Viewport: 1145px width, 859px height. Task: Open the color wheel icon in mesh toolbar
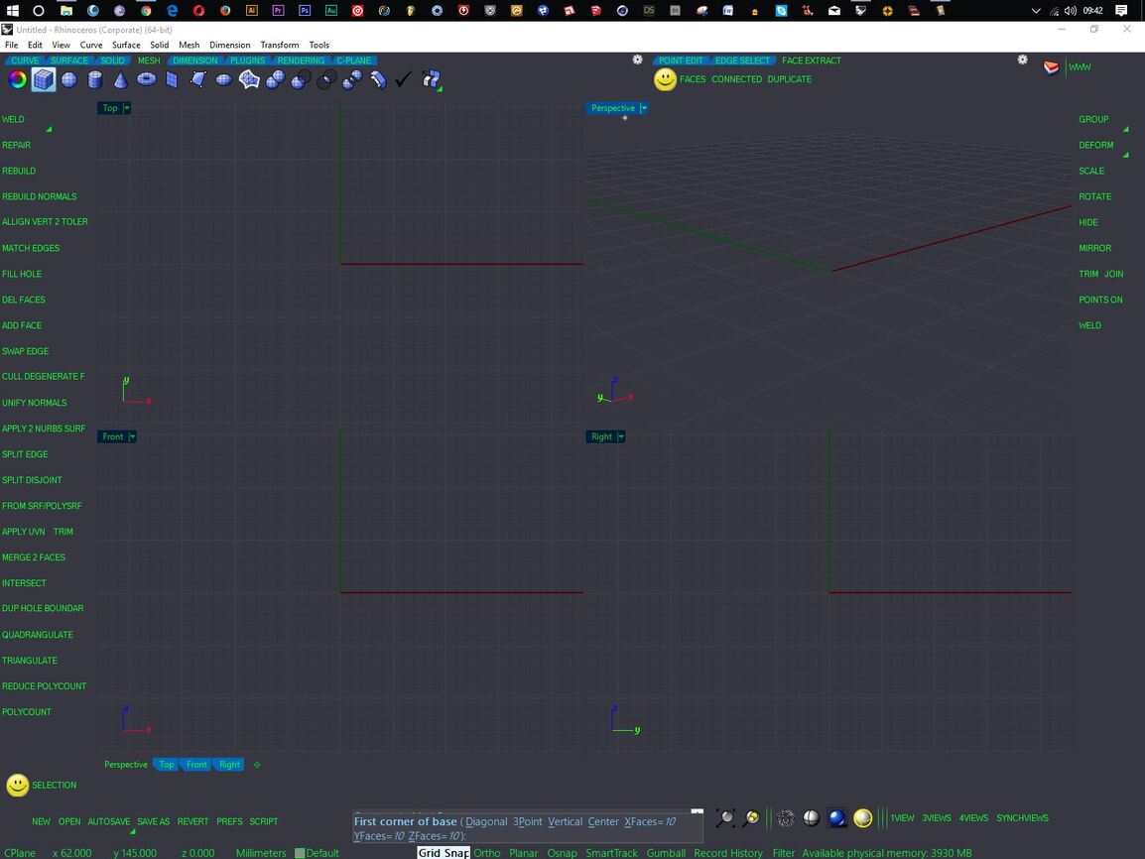click(x=18, y=79)
